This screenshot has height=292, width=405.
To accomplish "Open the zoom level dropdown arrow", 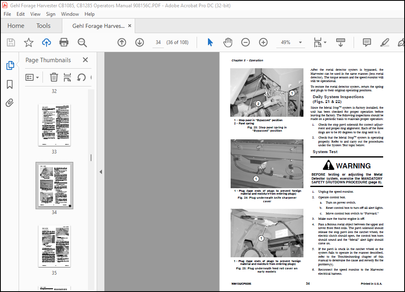I will click(x=300, y=42).
